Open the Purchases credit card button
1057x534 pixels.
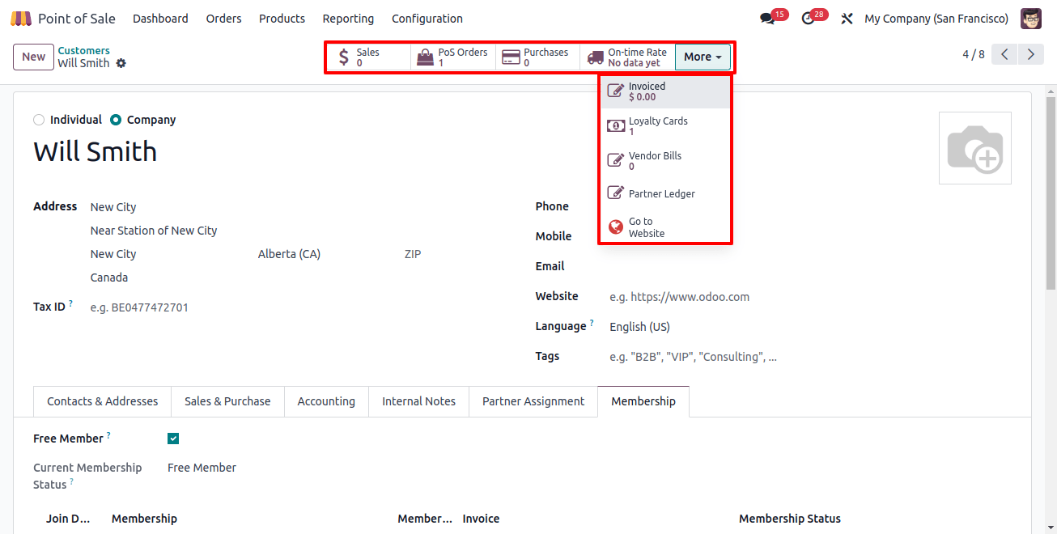coord(537,57)
